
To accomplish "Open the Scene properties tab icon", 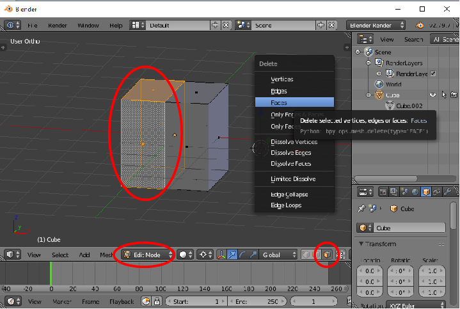I will coord(404,192).
